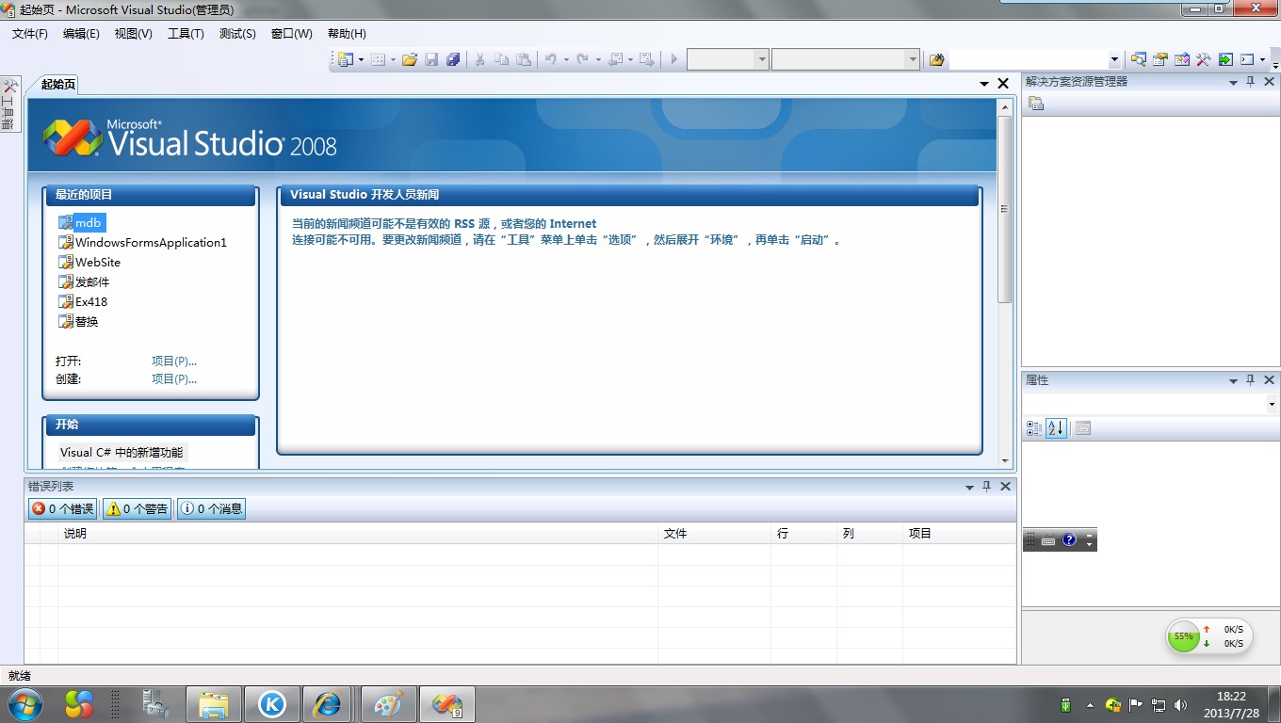Open recent project WebSite
The image size is (1281, 723).
pyautogui.click(x=98, y=263)
